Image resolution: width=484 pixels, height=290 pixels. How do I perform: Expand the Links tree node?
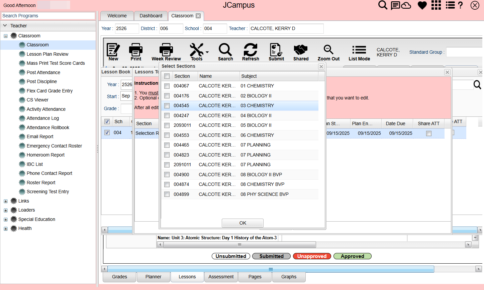point(6,201)
